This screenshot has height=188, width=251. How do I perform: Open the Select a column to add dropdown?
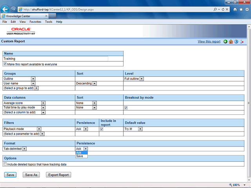43,112
